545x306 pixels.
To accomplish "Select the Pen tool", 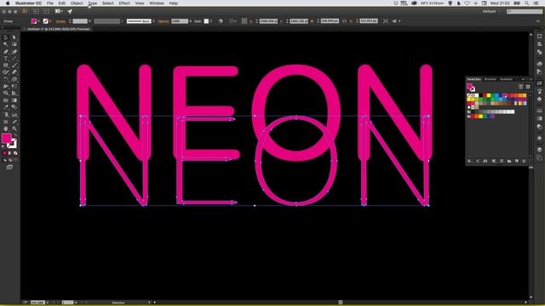I will coord(6,51).
